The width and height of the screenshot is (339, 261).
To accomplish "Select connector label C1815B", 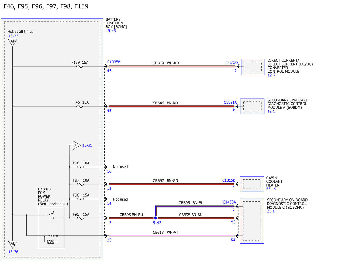I will [229, 180].
